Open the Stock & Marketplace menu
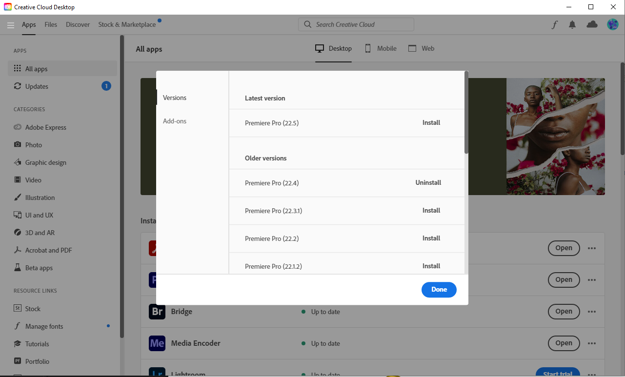Image resolution: width=625 pixels, height=377 pixels. pyautogui.click(x=127, y=24)
